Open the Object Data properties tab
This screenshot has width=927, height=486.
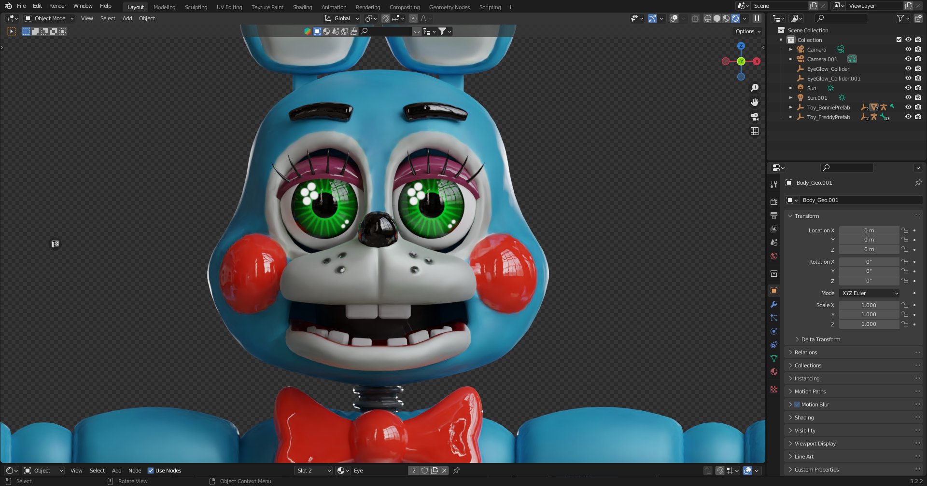(774, 358)
